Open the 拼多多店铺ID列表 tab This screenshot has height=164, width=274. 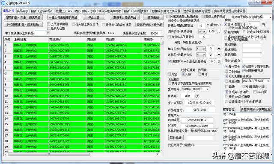pos(110,11)
